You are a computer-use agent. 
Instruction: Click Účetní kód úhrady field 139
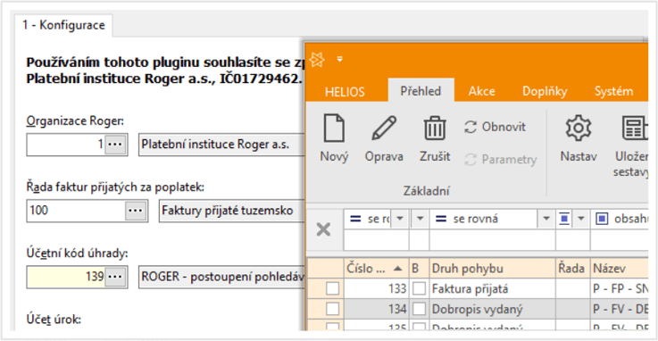(66, 277)
